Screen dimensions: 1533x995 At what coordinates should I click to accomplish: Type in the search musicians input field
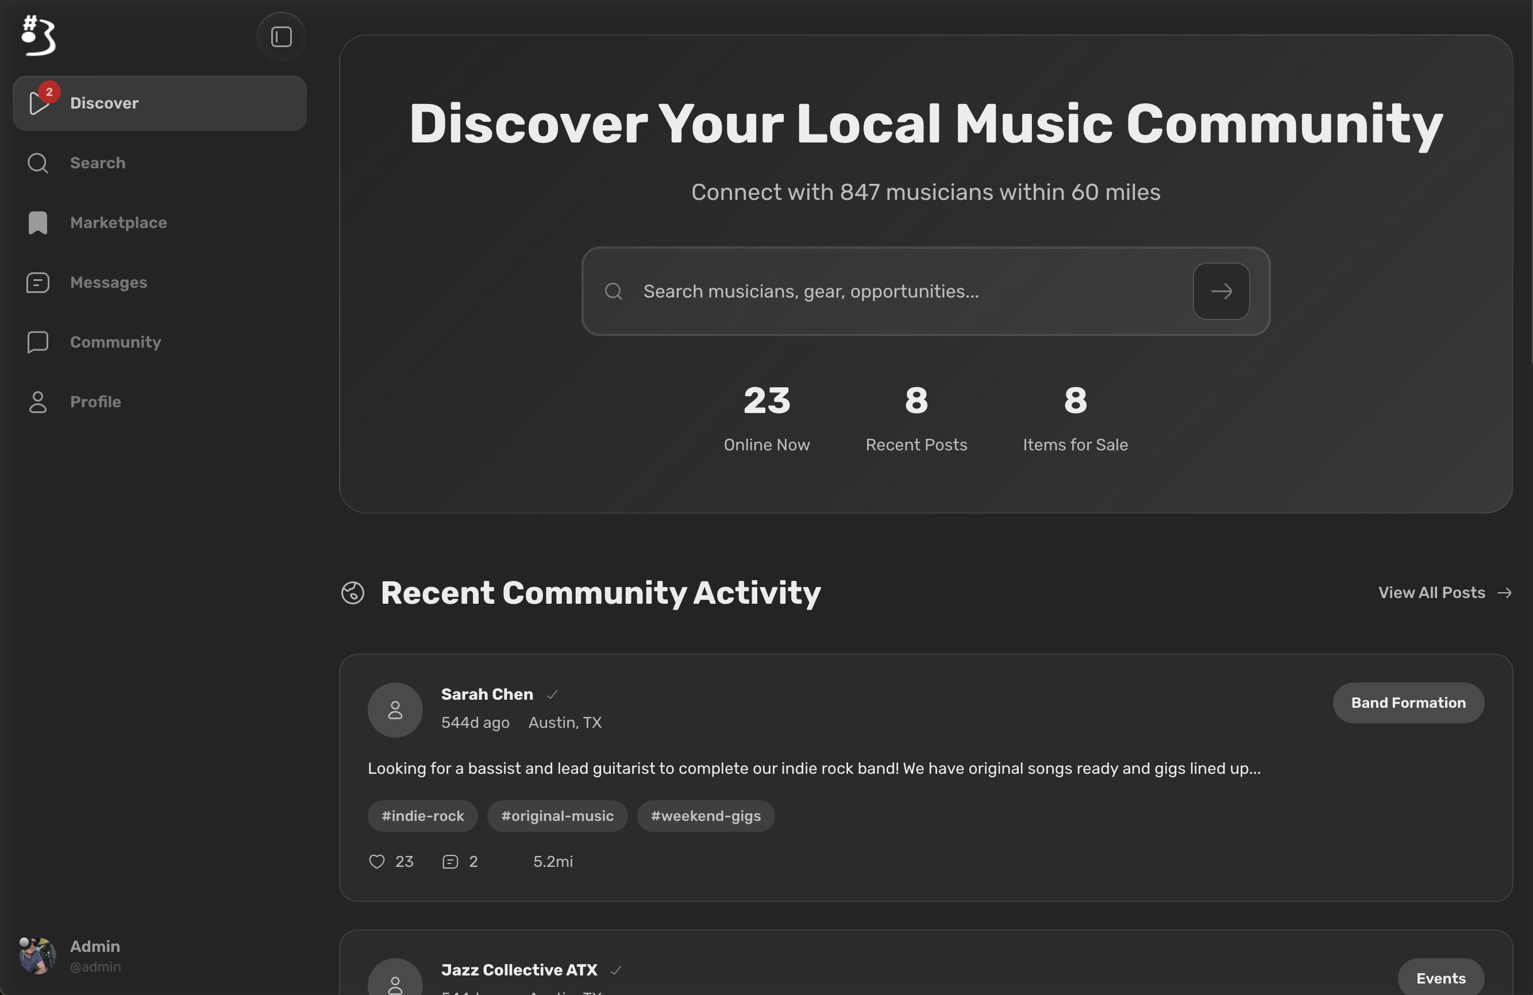click(x=908, y=291)
